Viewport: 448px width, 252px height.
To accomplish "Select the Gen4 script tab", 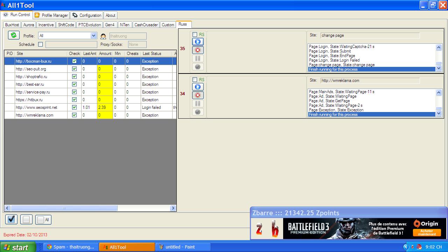I will click(110, 25).
